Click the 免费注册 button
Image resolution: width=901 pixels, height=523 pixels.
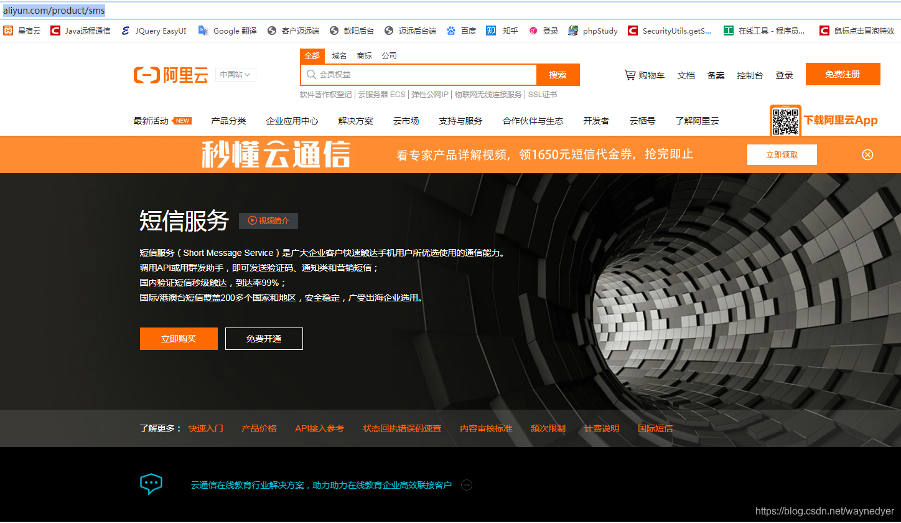[843, 74]
